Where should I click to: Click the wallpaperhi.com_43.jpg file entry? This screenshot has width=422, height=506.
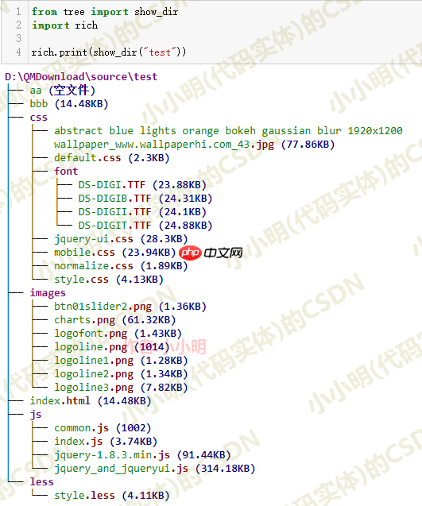tap(228, 137)
